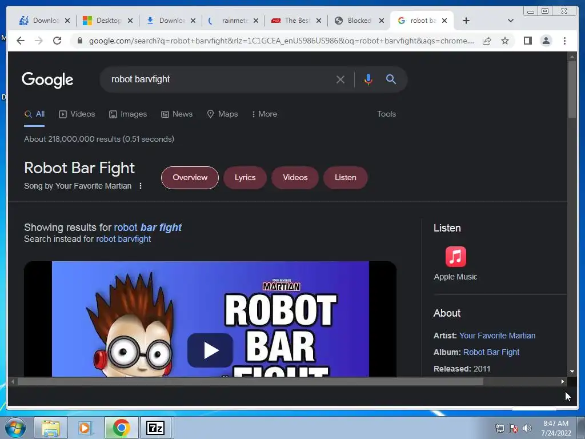The width and height of the screenshot is (585, 439).
Task: Open the taskbar clock and date
Action: [x=556, y=428]
